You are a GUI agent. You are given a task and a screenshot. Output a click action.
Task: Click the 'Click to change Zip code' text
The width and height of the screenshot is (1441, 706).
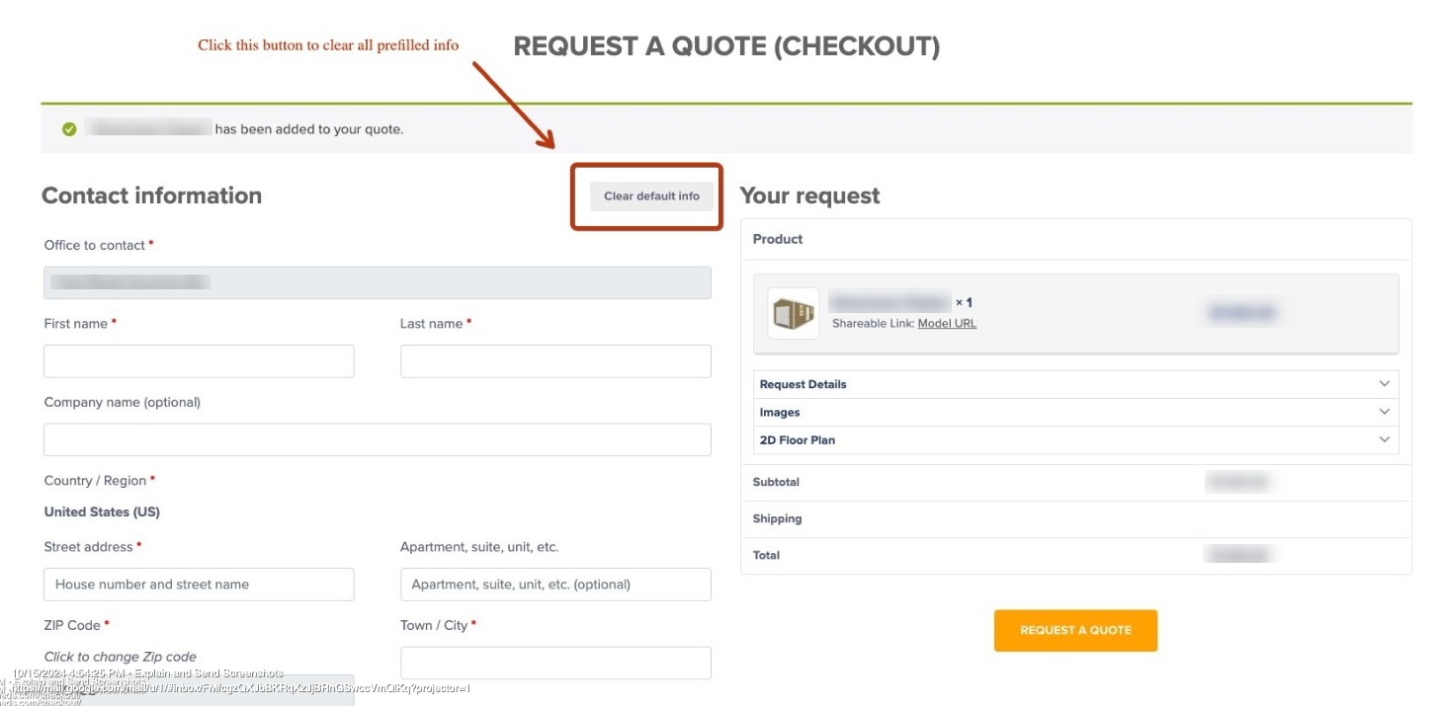tap(121, 657)
